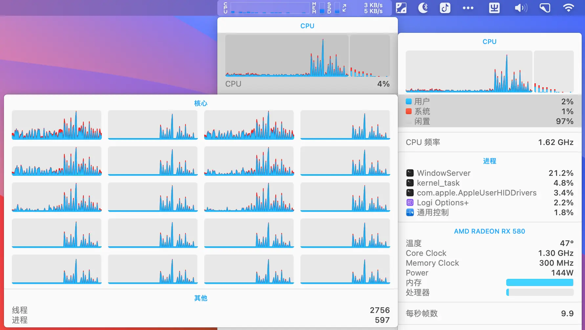The image size is (585, 330).
Task: Open the iStat CPU graph in menu bar
Action: (x=270, y=8)
